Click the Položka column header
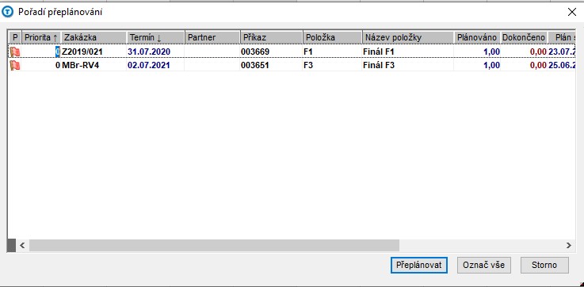584x287 pixels. pos(332,37)
